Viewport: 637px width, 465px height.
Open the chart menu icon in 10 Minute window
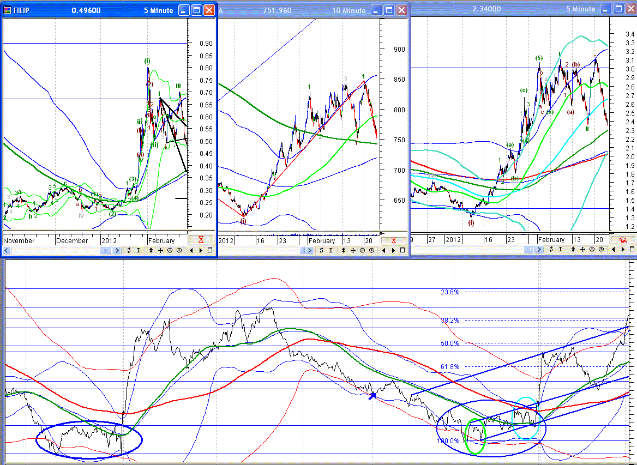[402, 250]
